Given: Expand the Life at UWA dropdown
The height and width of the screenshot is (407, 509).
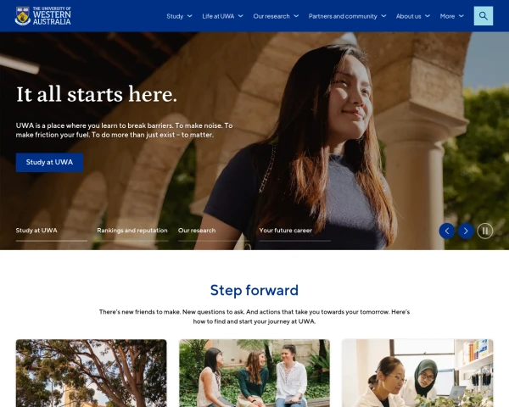Looking at the screenshot, I should click(222, 16).
